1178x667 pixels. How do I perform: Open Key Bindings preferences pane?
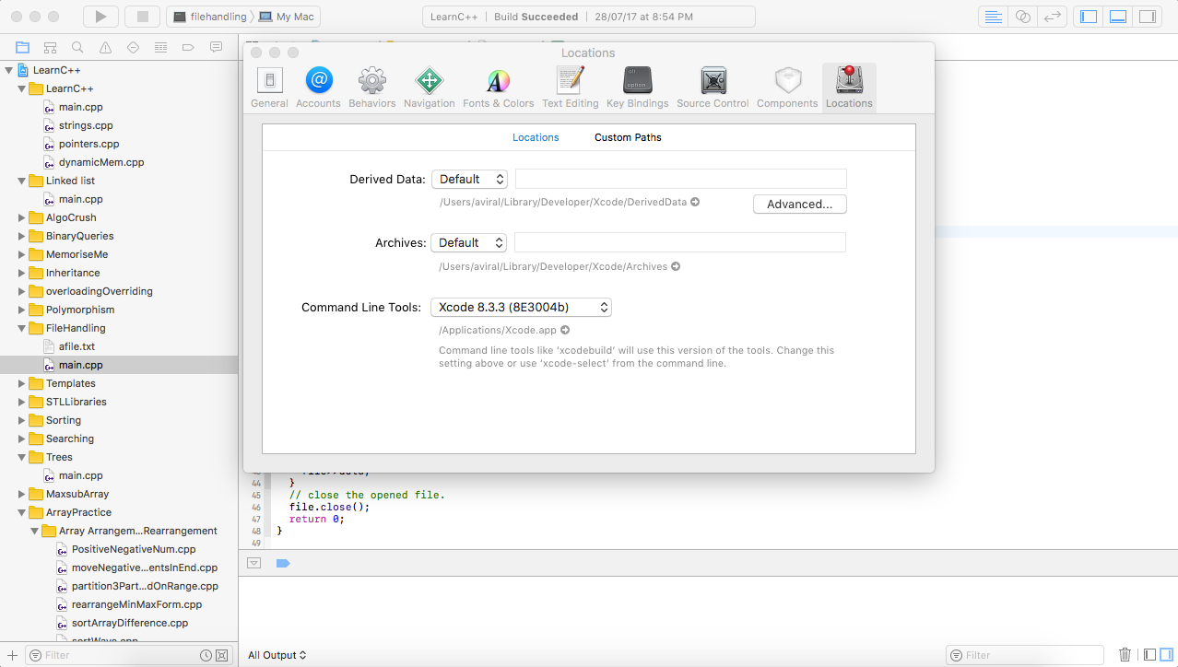637,88
